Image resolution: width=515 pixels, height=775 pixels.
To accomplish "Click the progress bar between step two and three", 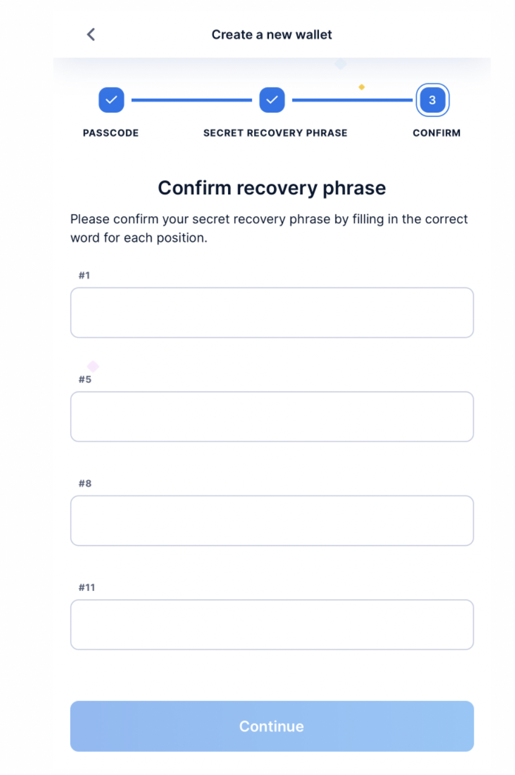I will [352, 100].
